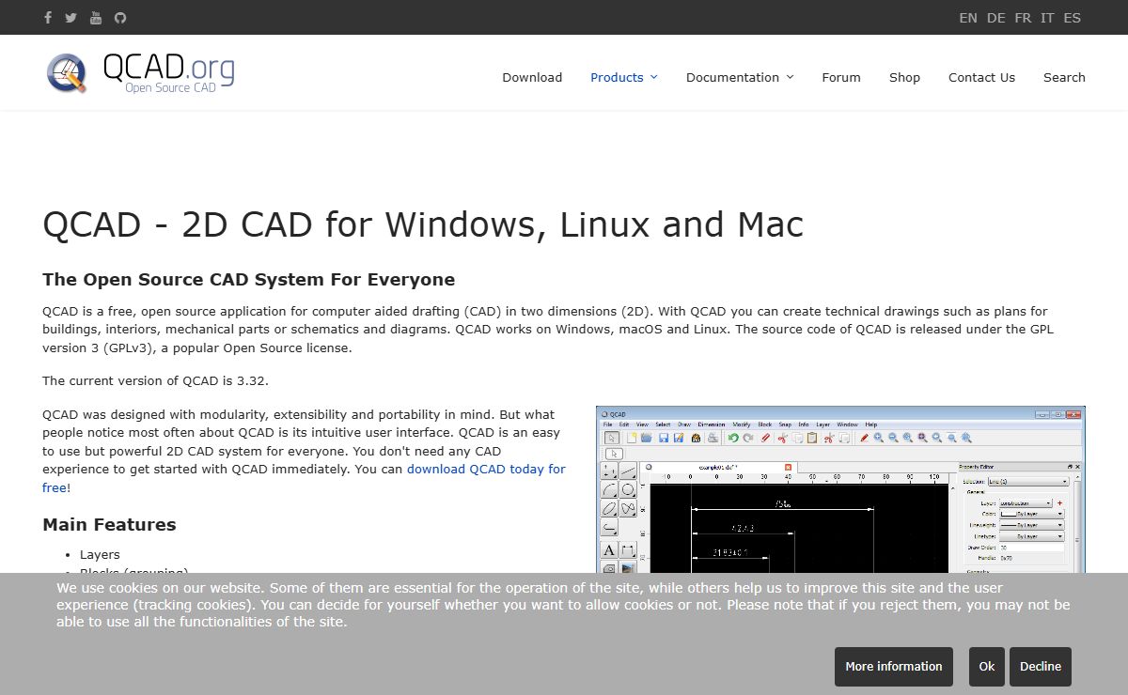The height and width of the screenshot is (695, 1128).
Task: Click the Main Features heading
Action: pyautogui.click(x=109, y=524)
